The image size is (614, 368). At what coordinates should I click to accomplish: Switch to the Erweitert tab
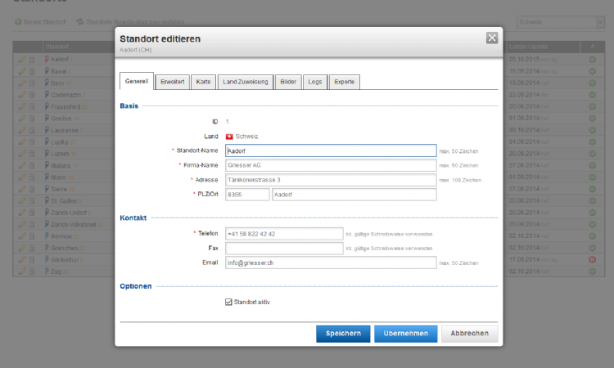point(172,82)
